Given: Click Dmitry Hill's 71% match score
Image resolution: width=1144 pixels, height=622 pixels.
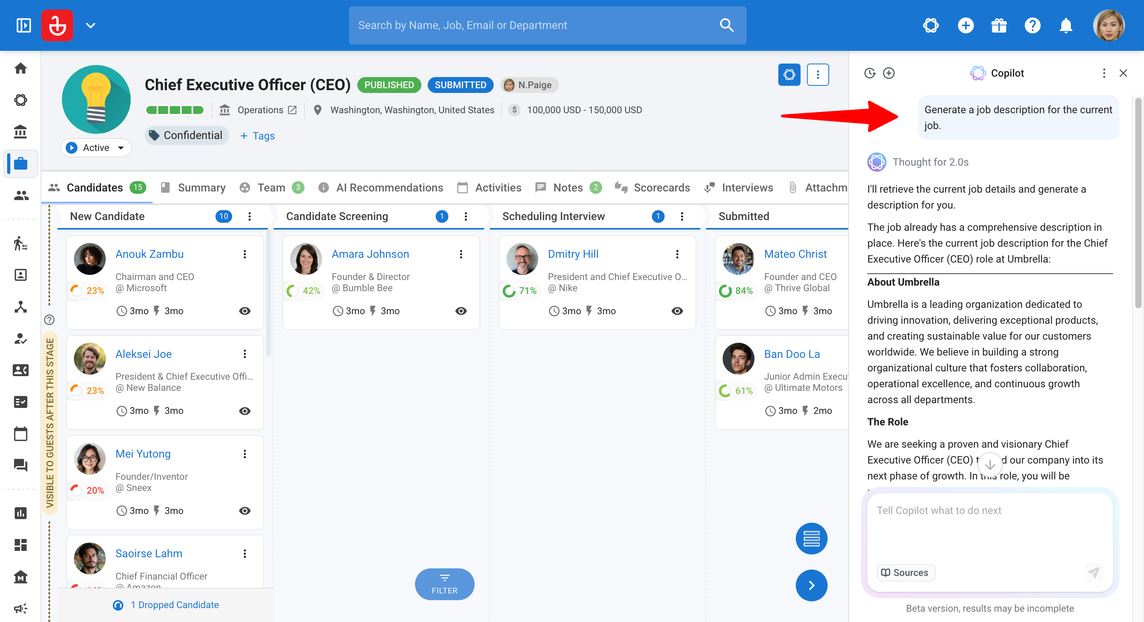Looking at the screenshot, I should coord(520,291).
